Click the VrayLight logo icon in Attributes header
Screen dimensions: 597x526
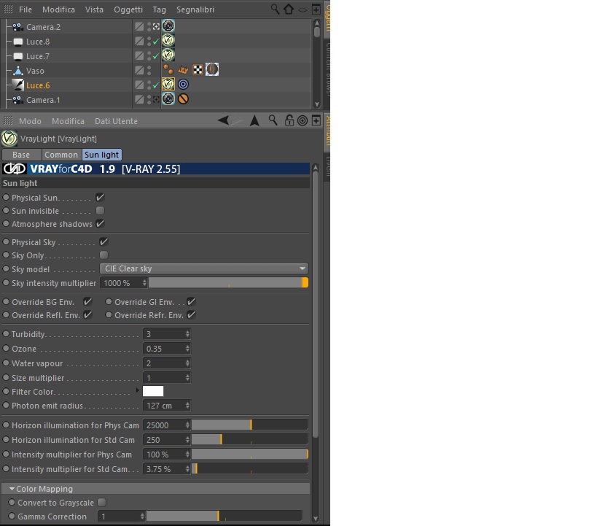[9, 139]
